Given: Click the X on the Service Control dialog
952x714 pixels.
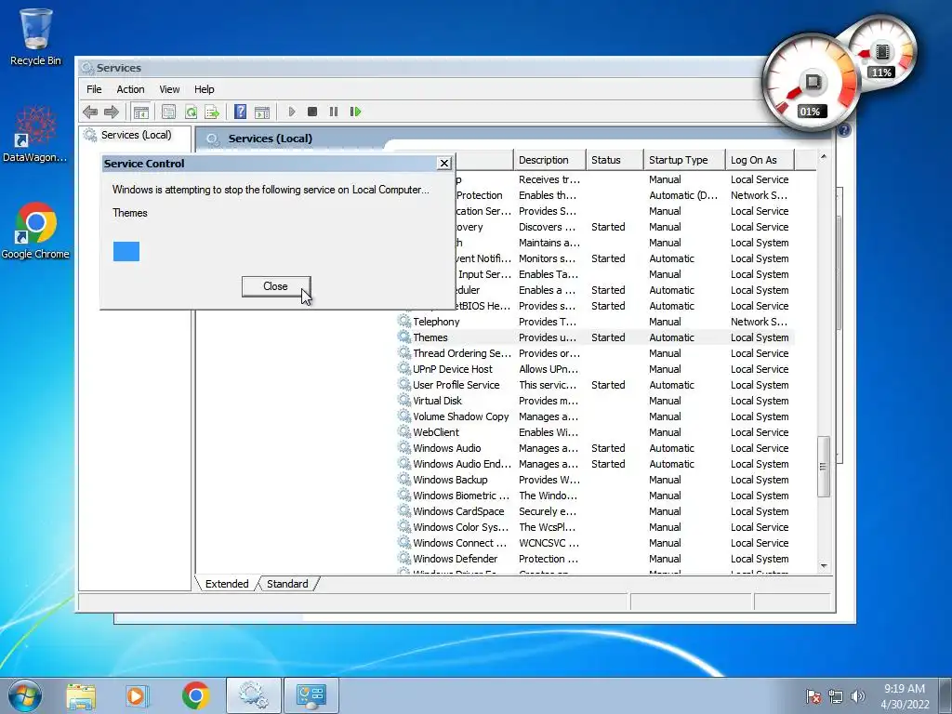Looking at the screenshot, I should coord(444,164).
